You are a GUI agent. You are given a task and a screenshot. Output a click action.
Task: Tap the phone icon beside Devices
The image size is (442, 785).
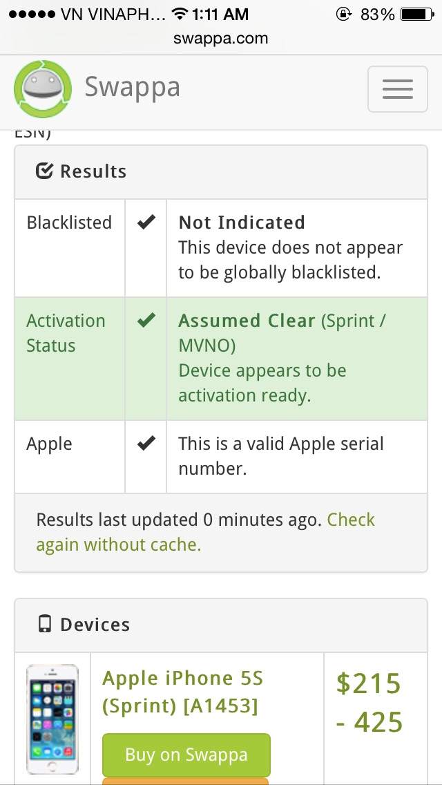click(x=45, y=625)
